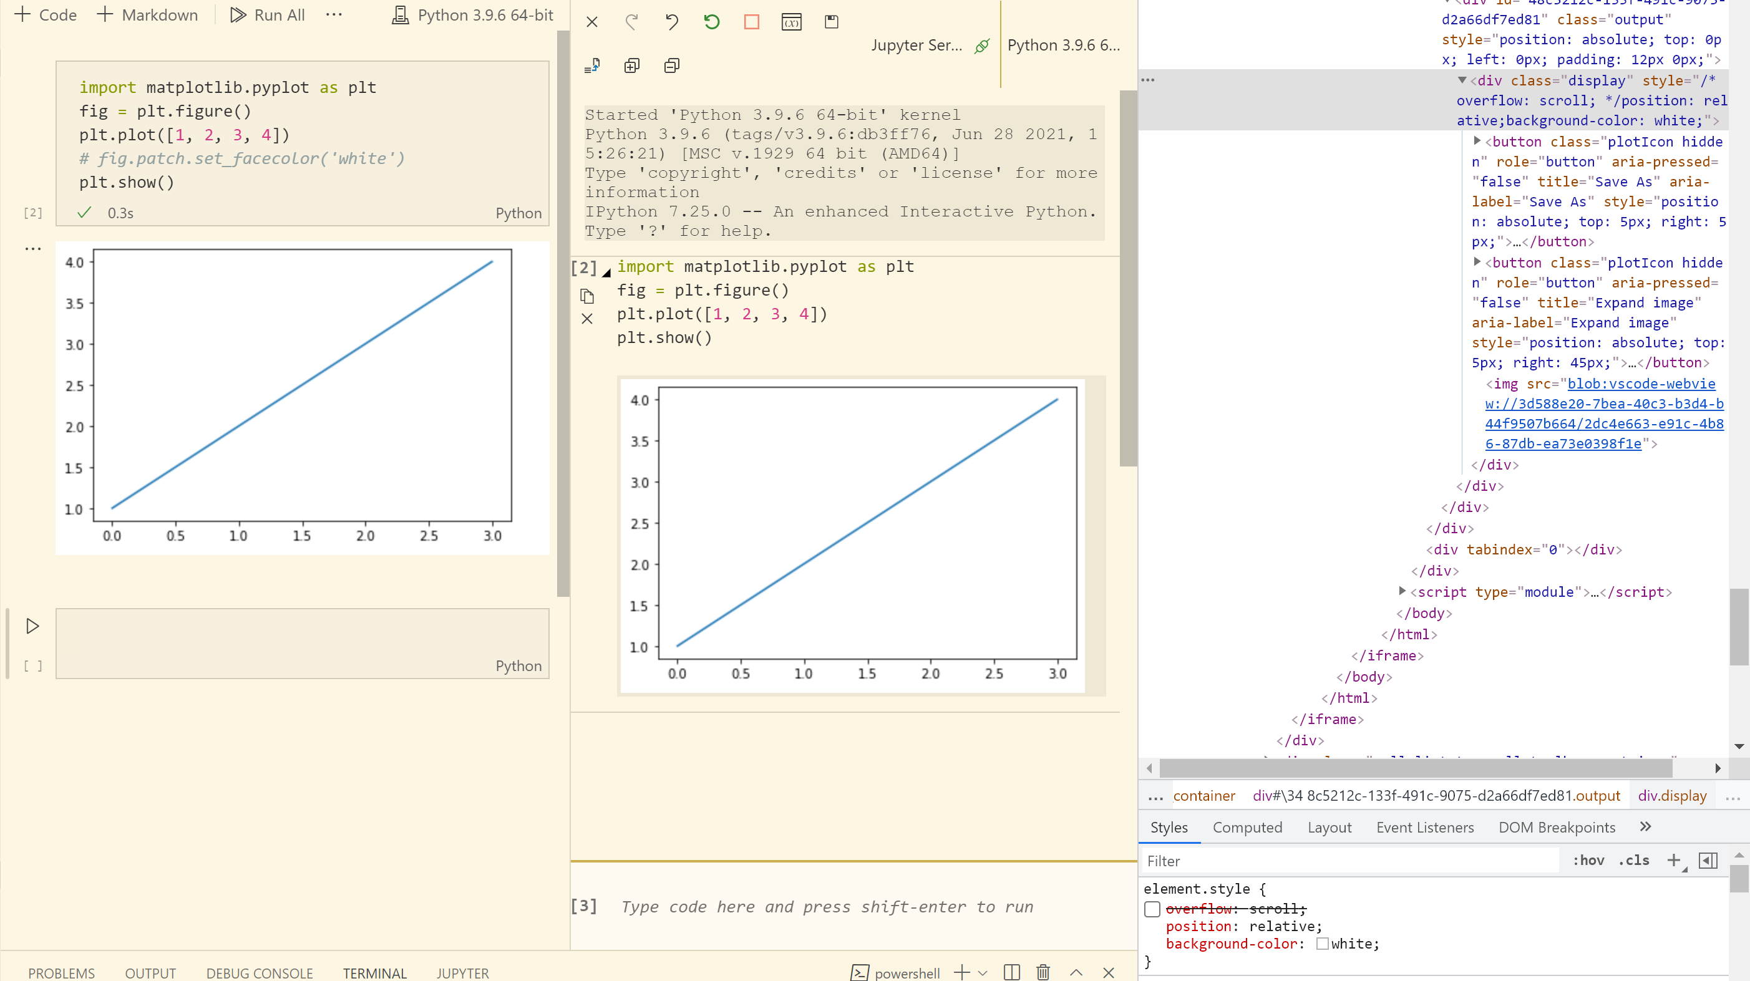
Task: Toggle the .cls class editor
Action: click(1635, 860)
